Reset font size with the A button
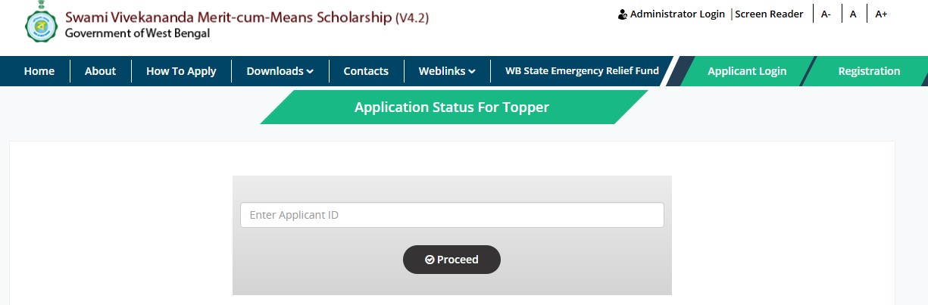Image resolution: width=928 pixels, height=305 pixels. (853, 14)
